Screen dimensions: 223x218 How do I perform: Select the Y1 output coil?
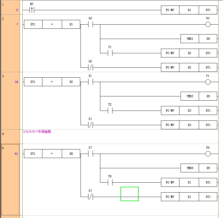pos(208,82)
